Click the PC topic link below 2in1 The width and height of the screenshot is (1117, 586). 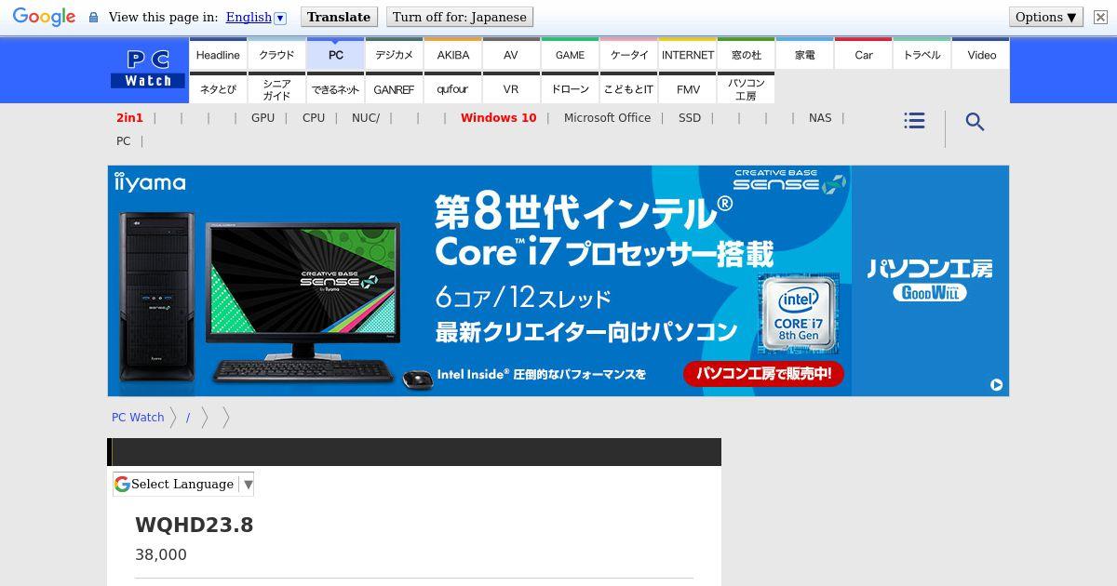123,140
